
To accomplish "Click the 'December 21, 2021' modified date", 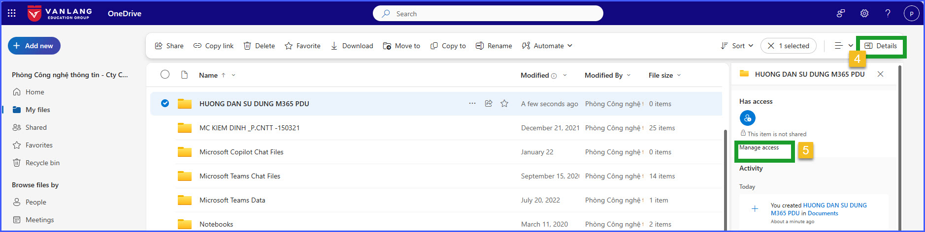I will [550, 128].
